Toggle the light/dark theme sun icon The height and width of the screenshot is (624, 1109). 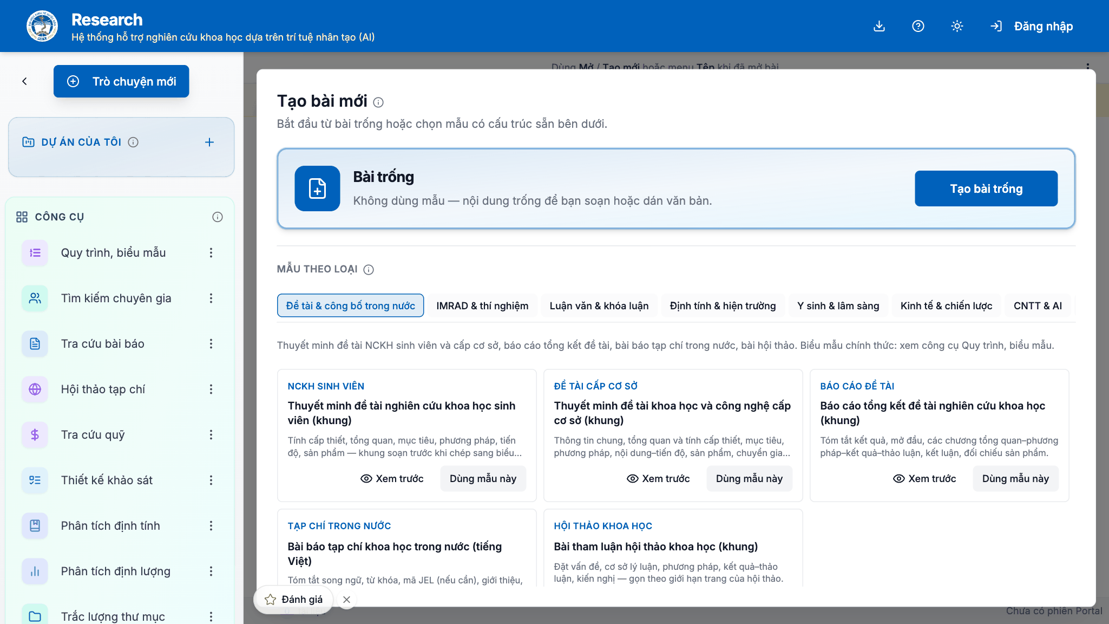(957, 26)
